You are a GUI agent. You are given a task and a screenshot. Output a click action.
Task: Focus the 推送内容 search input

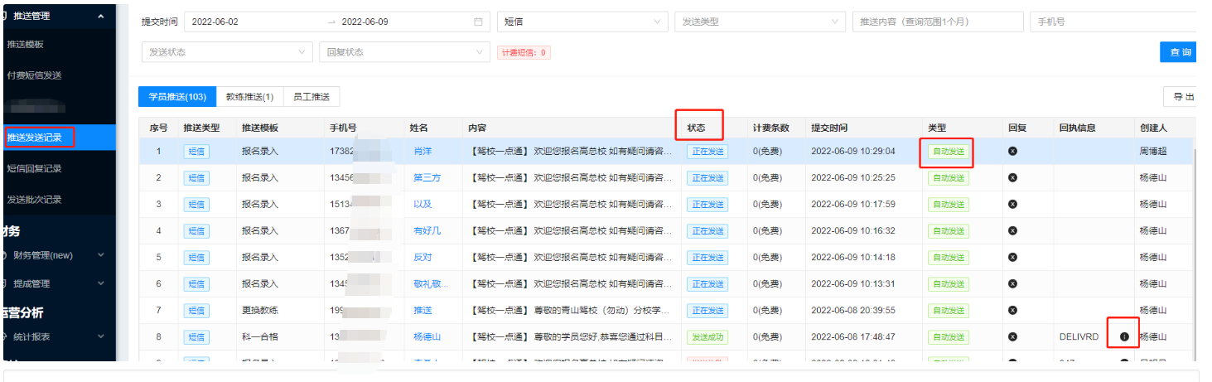tap(937, 22)
